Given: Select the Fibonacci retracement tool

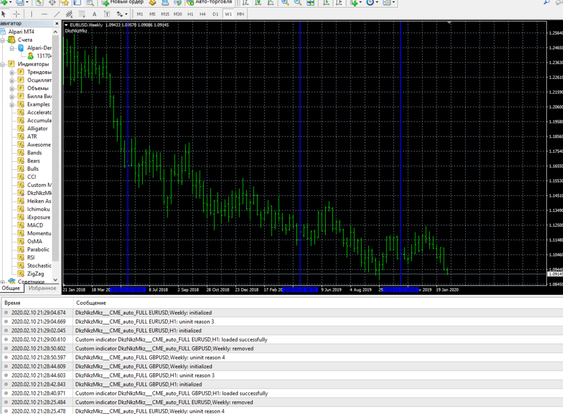Looking at the screenshot, I should coord(82,14).
